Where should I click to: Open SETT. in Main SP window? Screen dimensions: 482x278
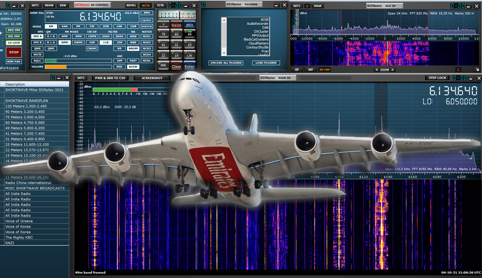click(x=81, y=78)
